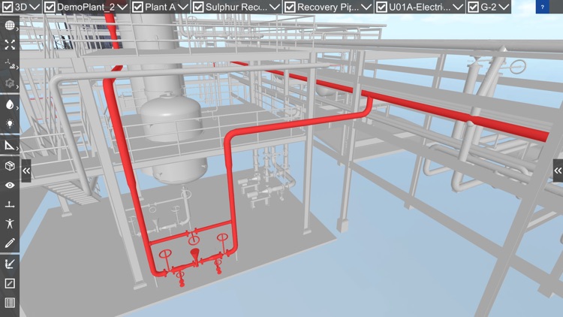Image resolution: width=563 pixels, height=317 pixels.
Task: Activate the walking person mode icon
Action: [x=10, y=224]
